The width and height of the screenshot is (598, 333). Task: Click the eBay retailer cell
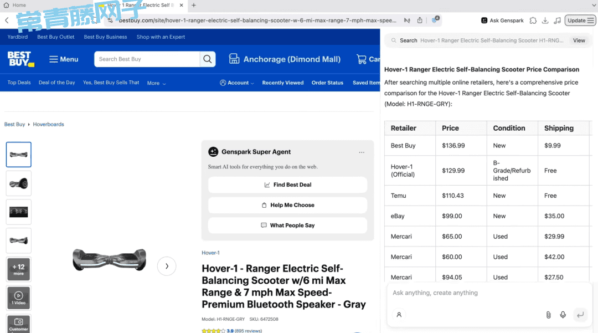[x=410, y=216]
